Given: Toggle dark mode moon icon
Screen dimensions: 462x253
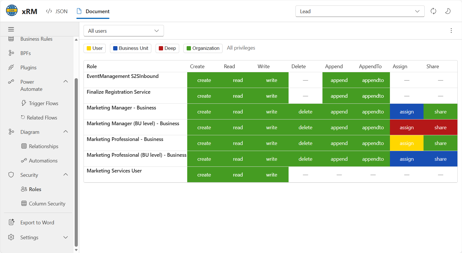Looking at the screenshot, I should tap(448, 11).
